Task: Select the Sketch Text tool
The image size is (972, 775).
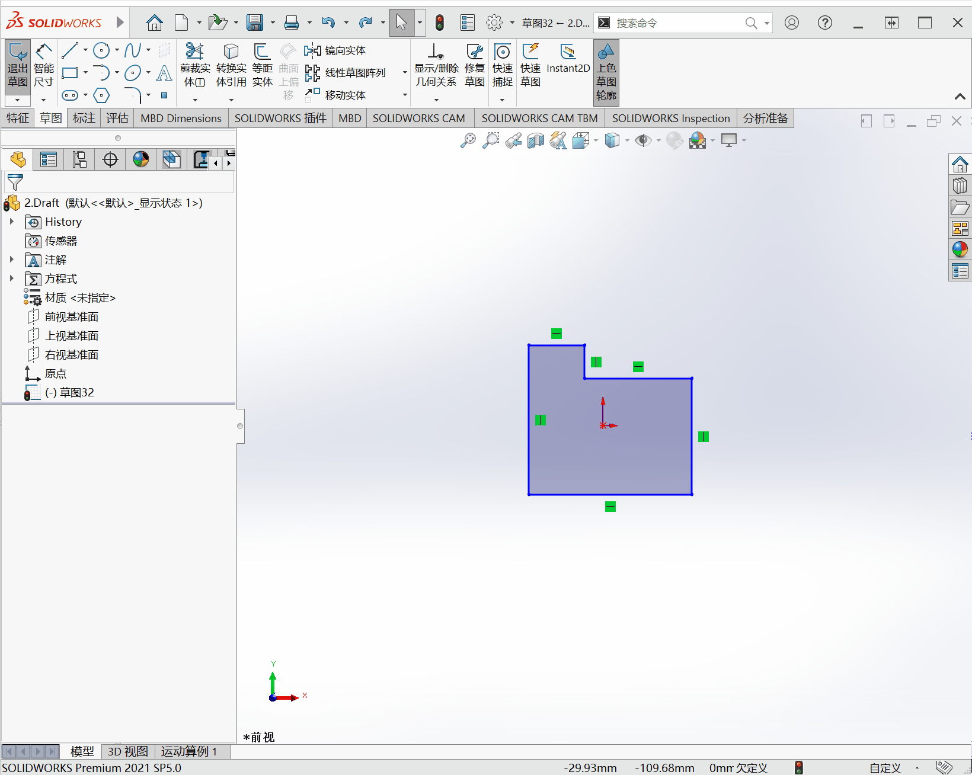Action: tap(164, 73)
